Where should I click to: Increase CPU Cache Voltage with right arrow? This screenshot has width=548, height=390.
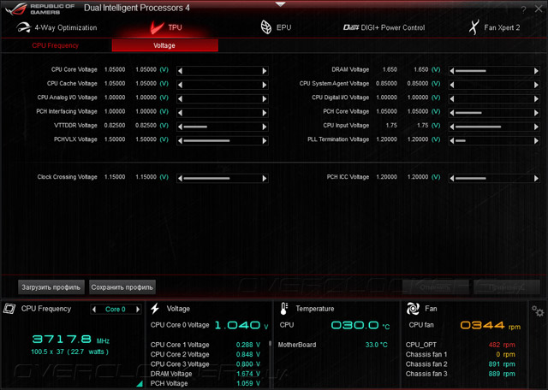tap(265, 85)
